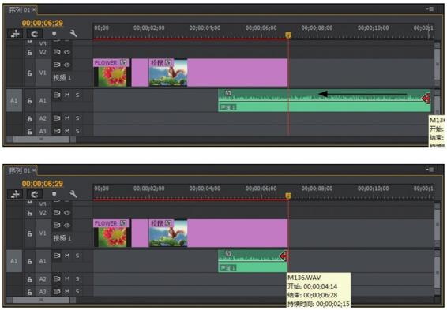Toggle the Snap magnet icon in bottom timeline
447x310 pixels.
click(35, 195)
